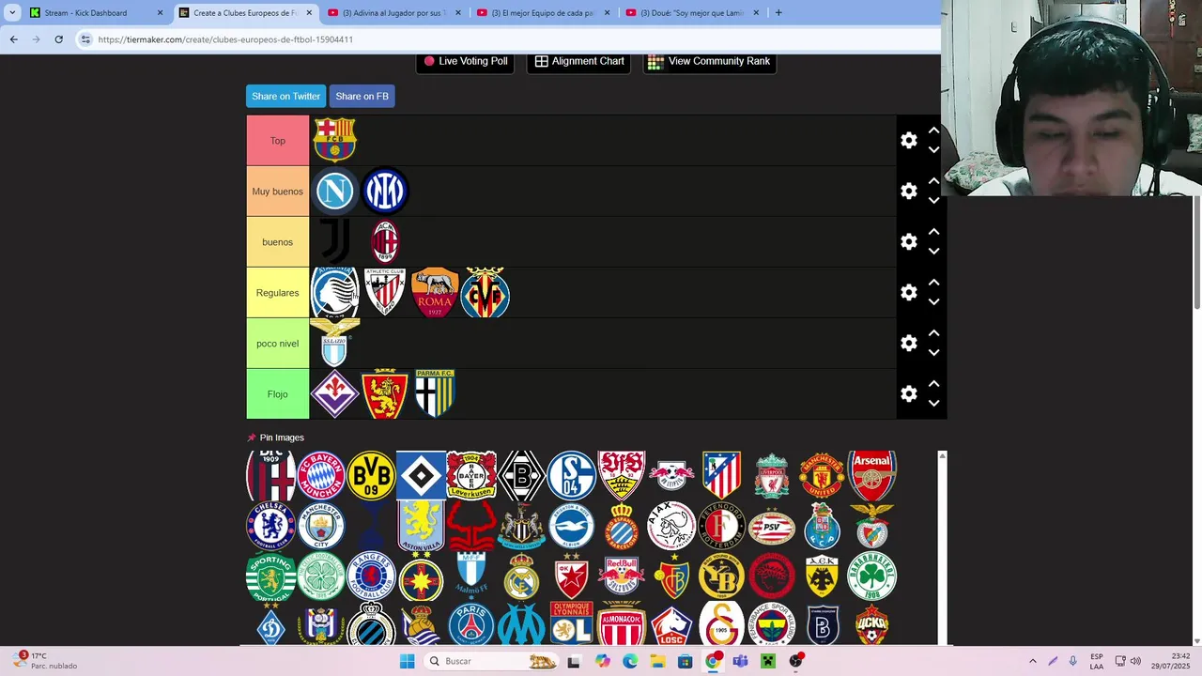Open File Explorer from taskbar
Image resolution: width=1202 pixels, height=676 pixels.
coord(657,661)
